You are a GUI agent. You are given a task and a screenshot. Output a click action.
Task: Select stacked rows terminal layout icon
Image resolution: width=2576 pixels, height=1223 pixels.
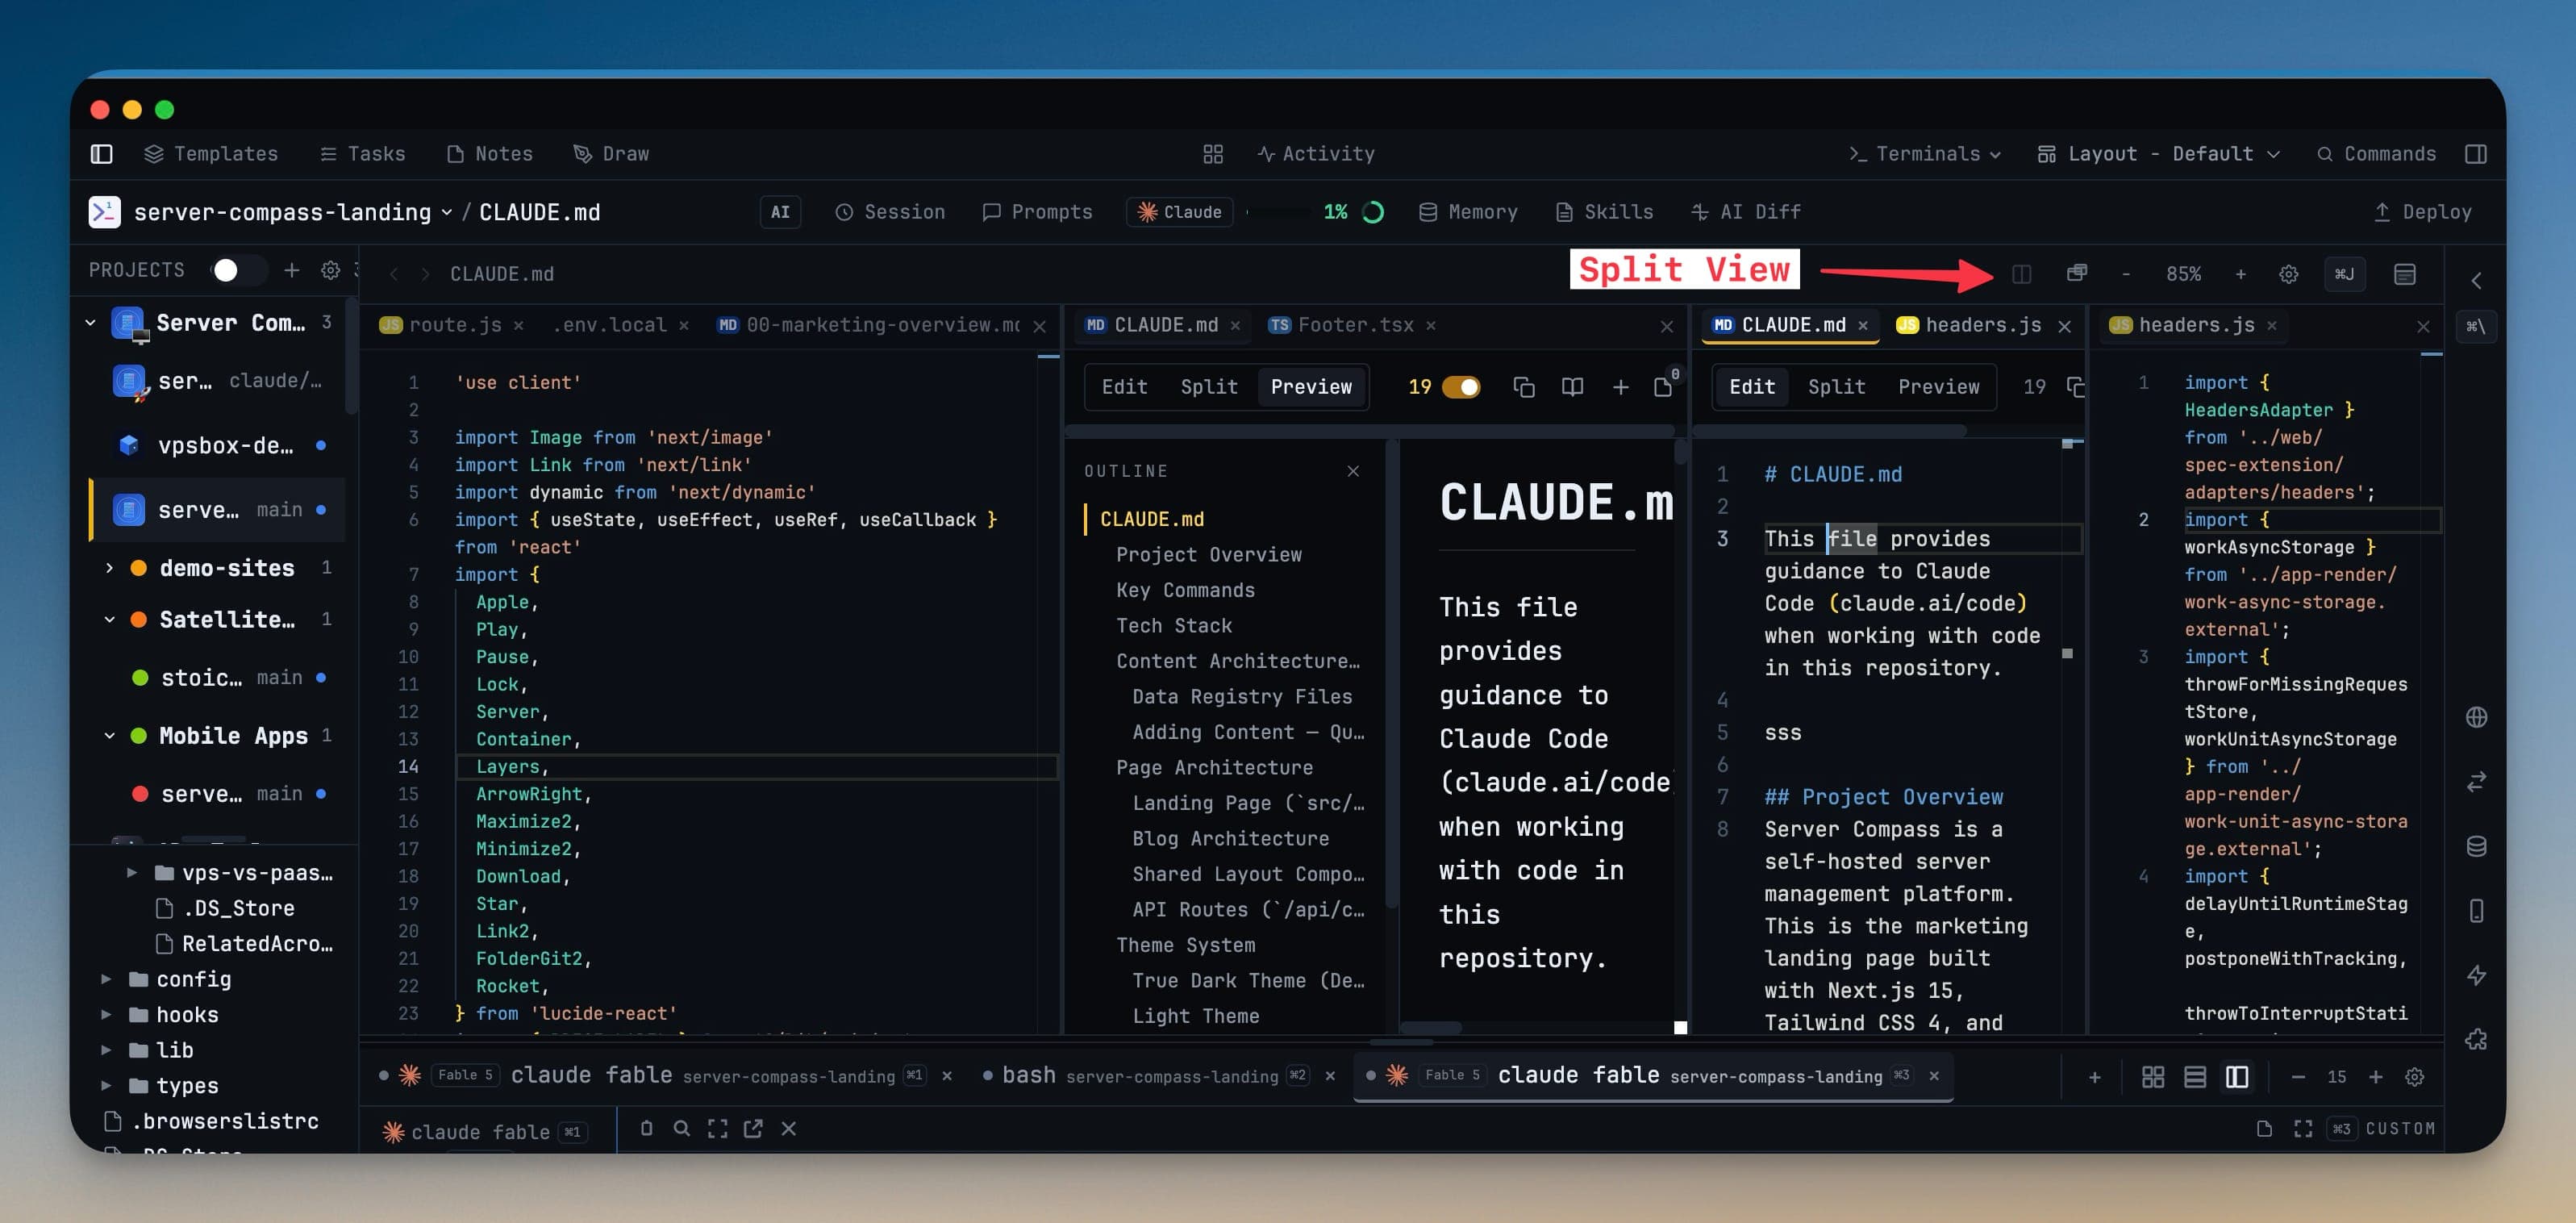coord(2194,1077)
